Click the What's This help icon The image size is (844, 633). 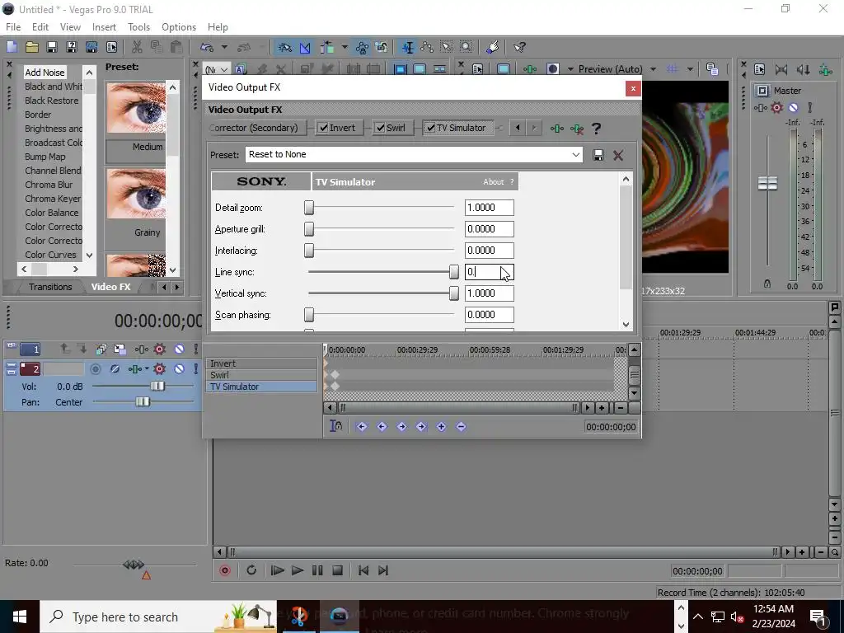519,47
